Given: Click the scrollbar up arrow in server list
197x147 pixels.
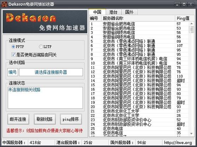Looking at the screenshot, I should [191, 24].
